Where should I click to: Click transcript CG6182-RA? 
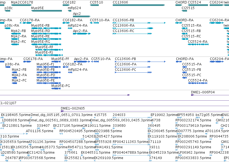pos(72,20)
